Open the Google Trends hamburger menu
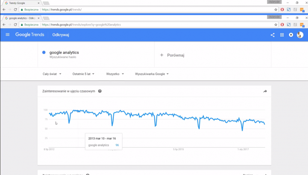308x175 pixels. point(8,35)
